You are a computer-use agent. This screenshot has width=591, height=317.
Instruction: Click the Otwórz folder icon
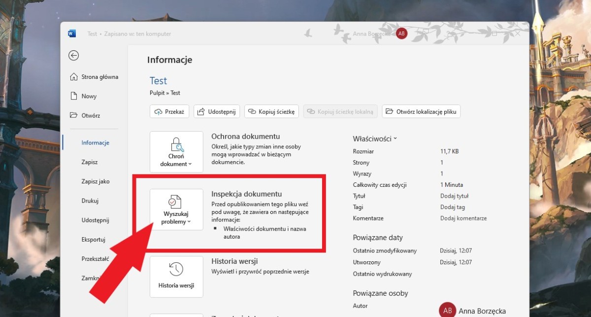(x=74, y=115)
